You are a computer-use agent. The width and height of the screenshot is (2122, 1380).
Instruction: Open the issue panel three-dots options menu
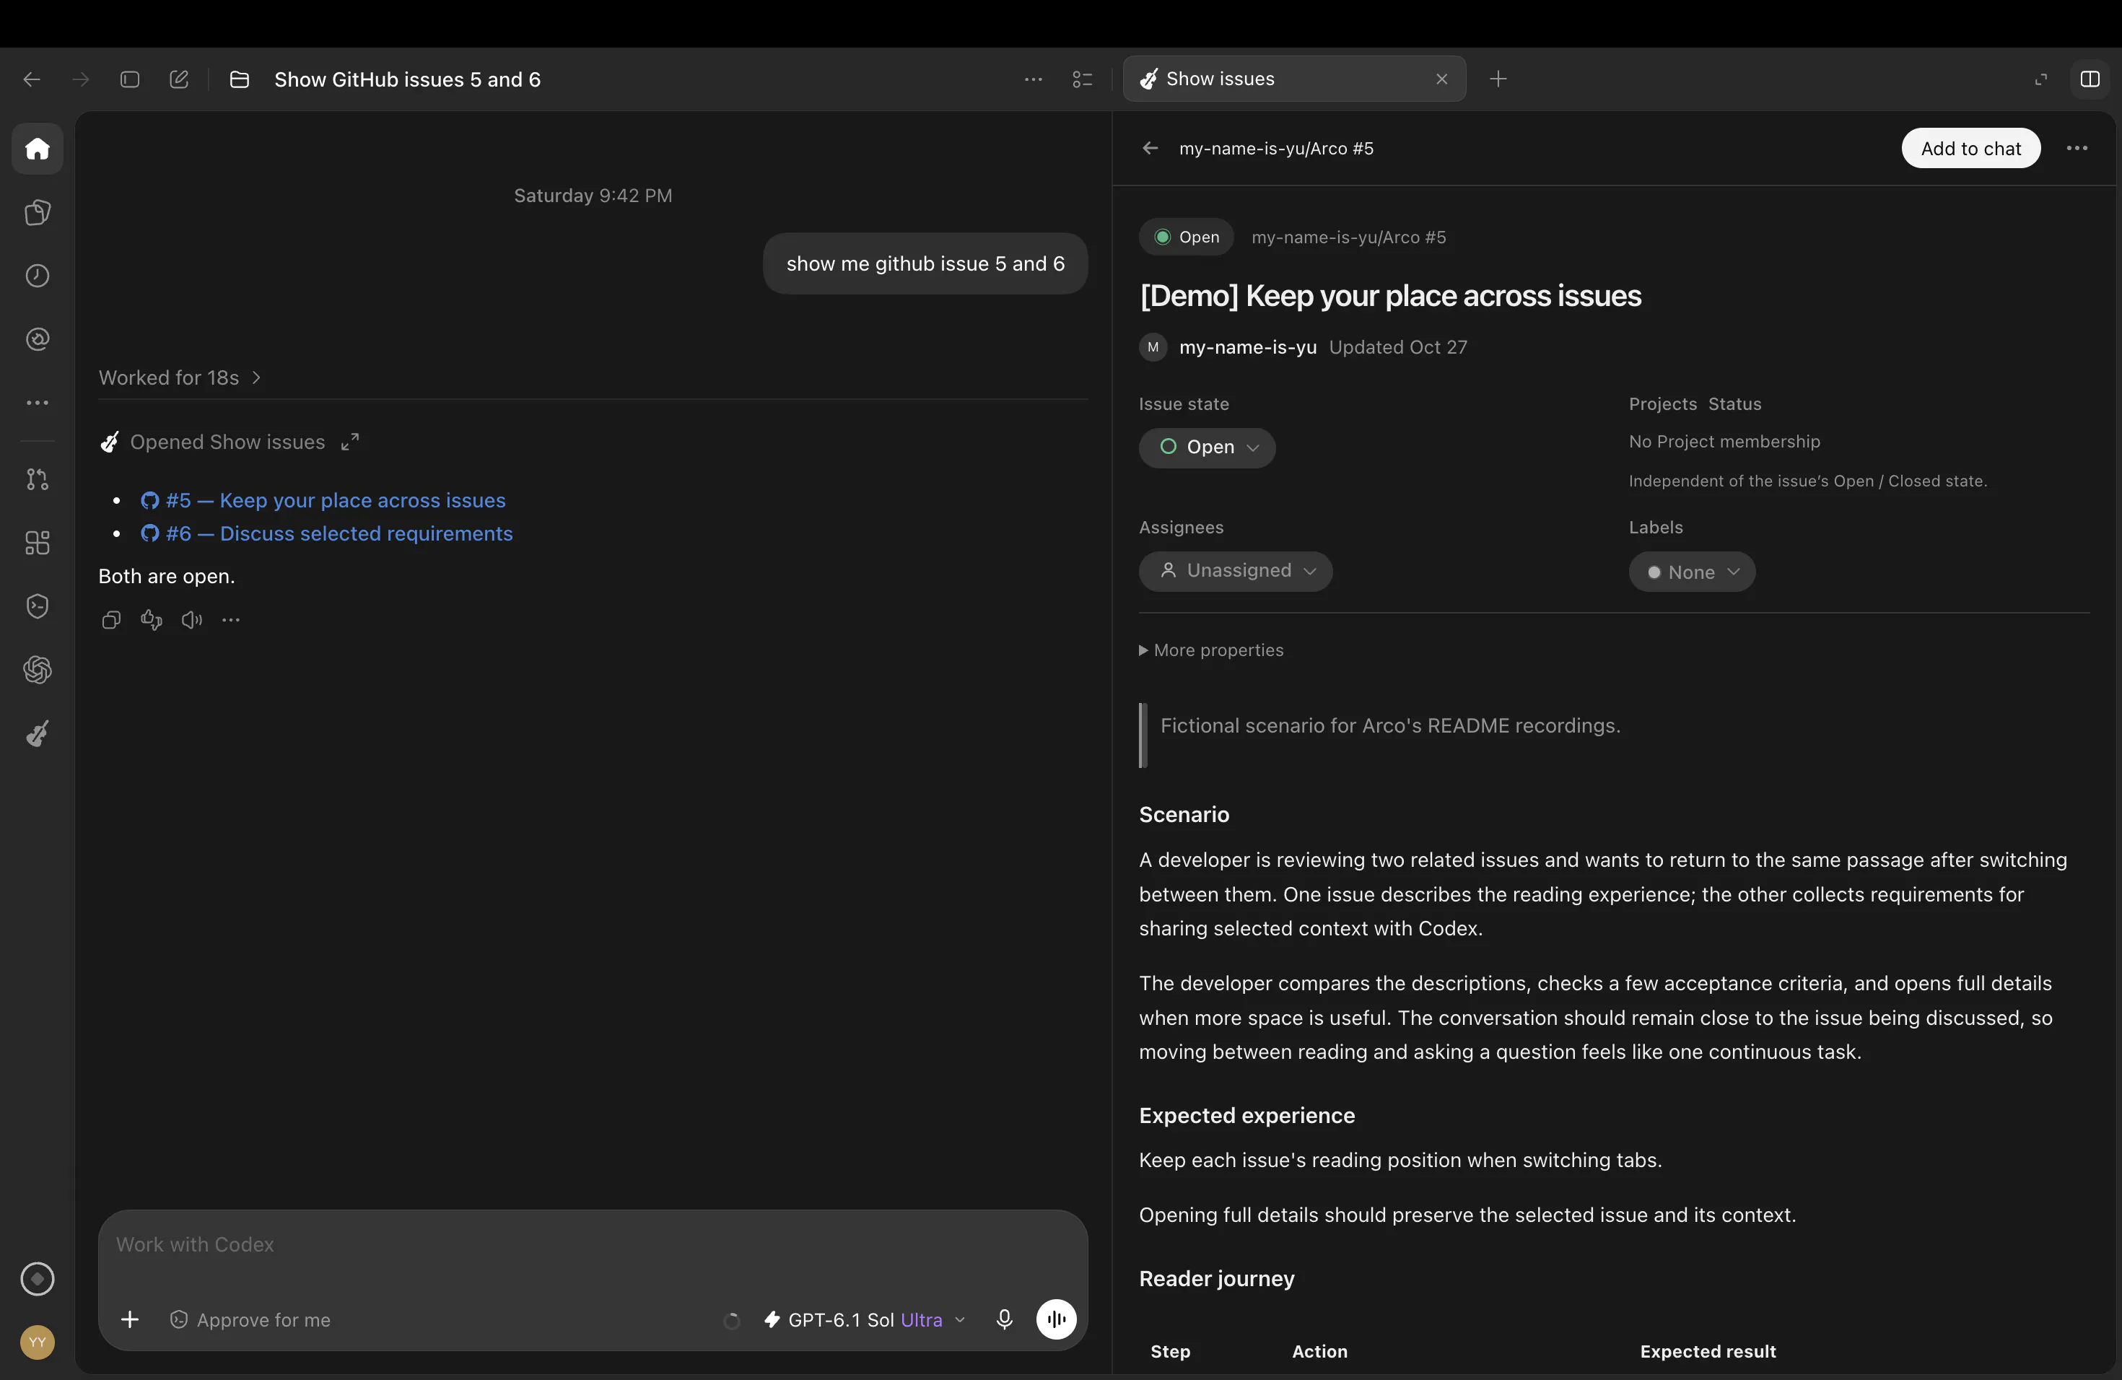(2077, 148)
